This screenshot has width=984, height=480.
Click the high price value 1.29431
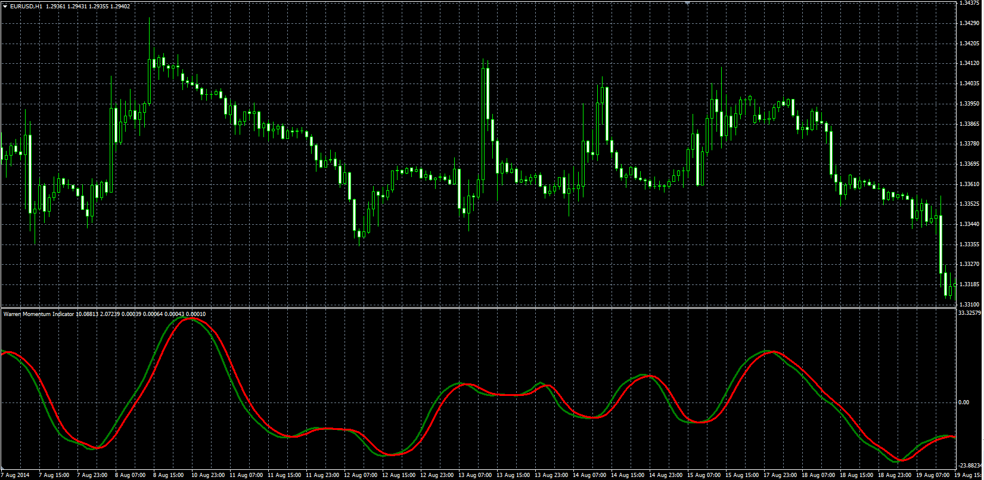(x=77, y=6)
